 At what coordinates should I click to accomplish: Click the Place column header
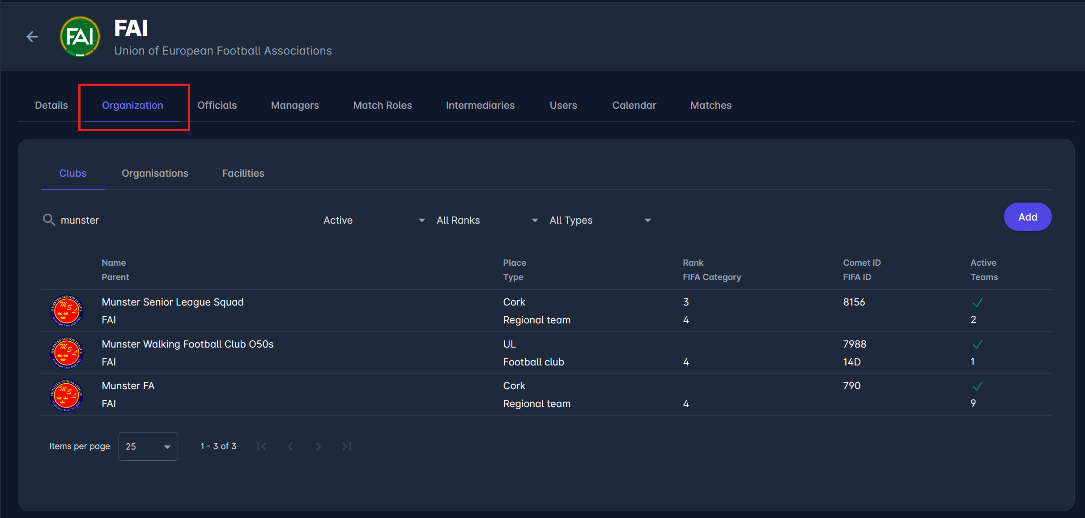pyautogui.click(x=515, y=263)
